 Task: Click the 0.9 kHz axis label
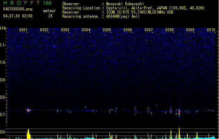tap(3, 80)
